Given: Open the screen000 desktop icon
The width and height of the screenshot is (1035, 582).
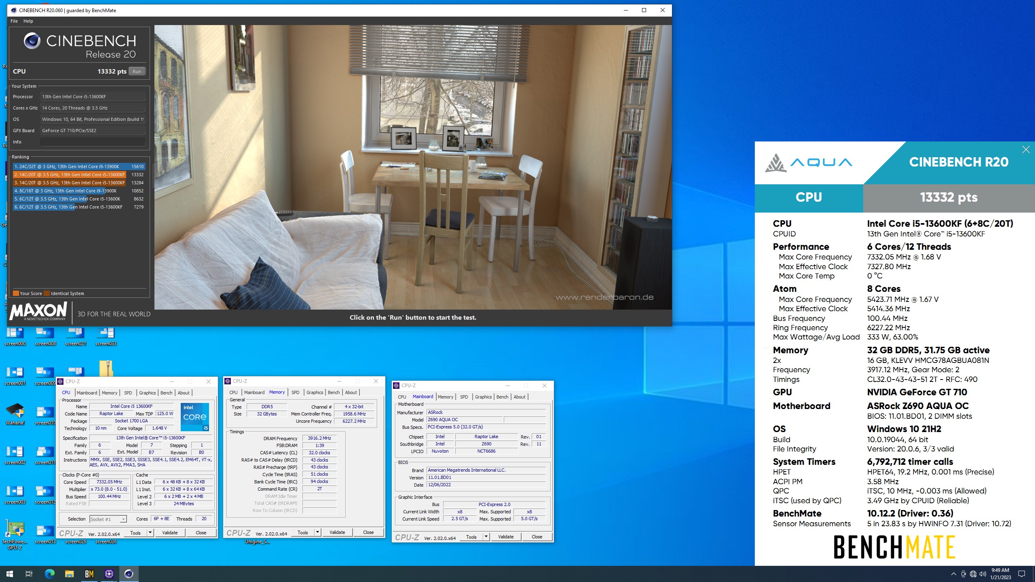Looking at the screenshot, I should [15, 336].
